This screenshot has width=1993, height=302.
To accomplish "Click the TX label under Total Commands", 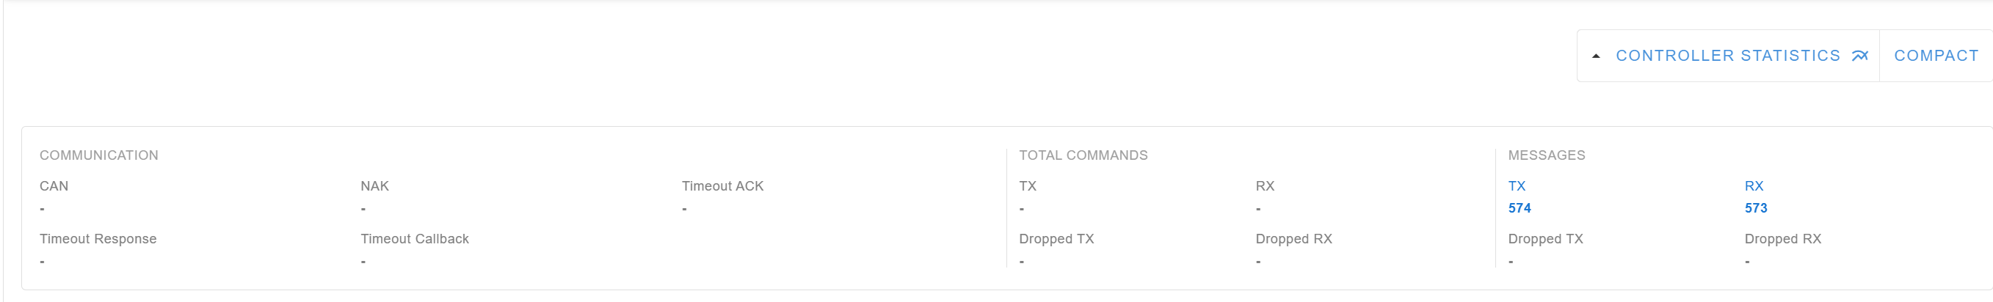I will pyautogui.click(x=1027, y=186).
